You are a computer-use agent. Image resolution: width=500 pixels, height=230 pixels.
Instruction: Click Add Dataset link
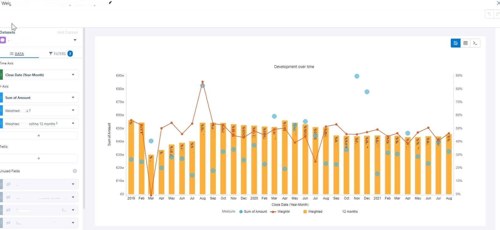(67, 32)
